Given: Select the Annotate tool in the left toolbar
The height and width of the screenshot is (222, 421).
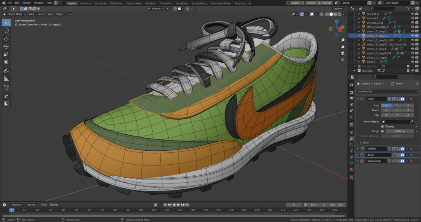Looking at the screenshot, I should coord(6,71).
